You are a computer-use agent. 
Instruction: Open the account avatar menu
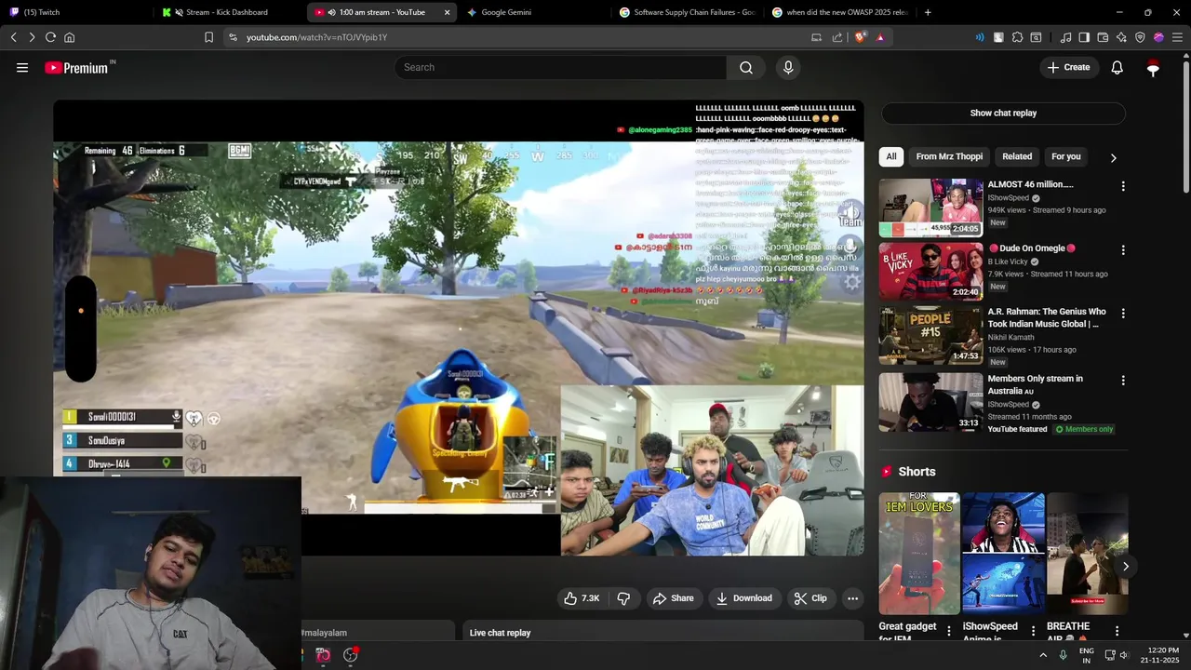1153,67
